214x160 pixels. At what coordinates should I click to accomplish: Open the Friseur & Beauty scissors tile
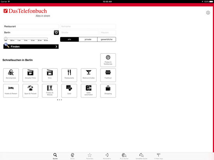pos(50,91)
